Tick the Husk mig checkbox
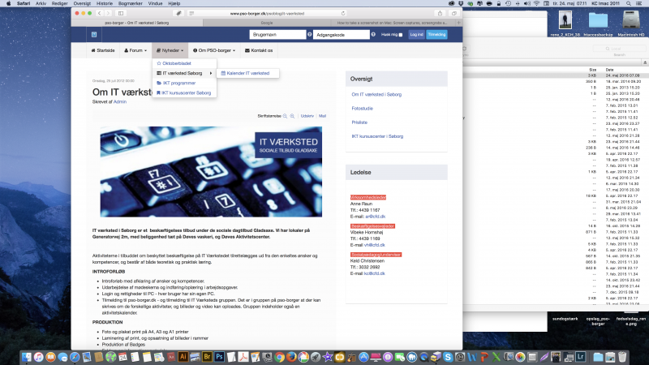Screen dimensions: 649x365 tap(400, 35)
